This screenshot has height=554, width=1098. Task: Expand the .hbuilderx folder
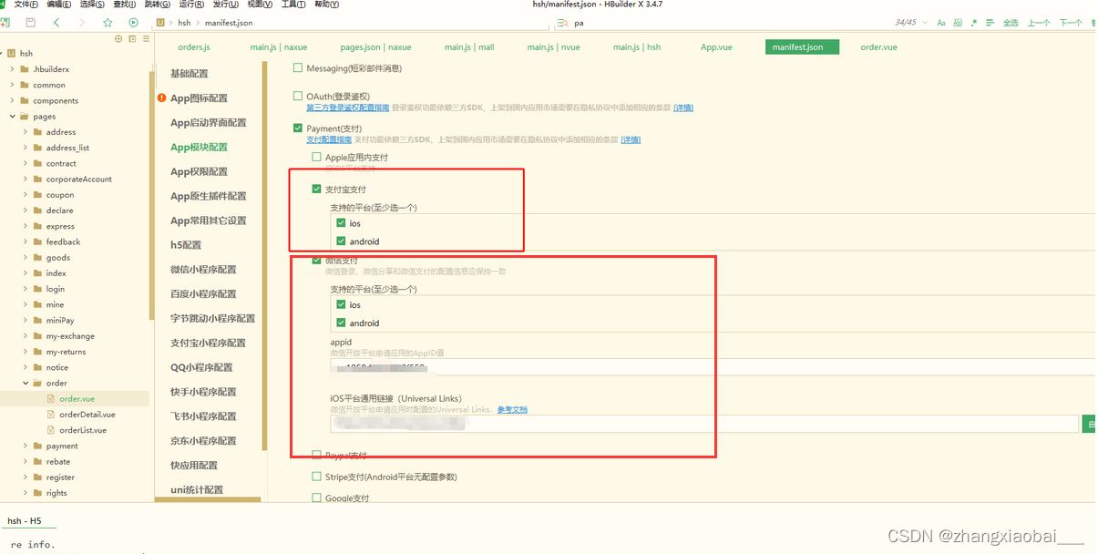[x=12, y=69]
